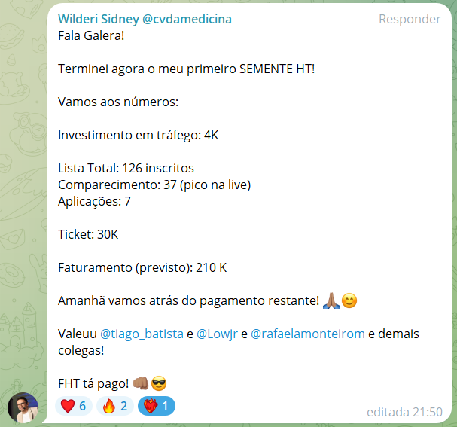This screenshot has width=457, height=427.
Task: Click the Faturamento (previsto) line
Action: [142, 267]
